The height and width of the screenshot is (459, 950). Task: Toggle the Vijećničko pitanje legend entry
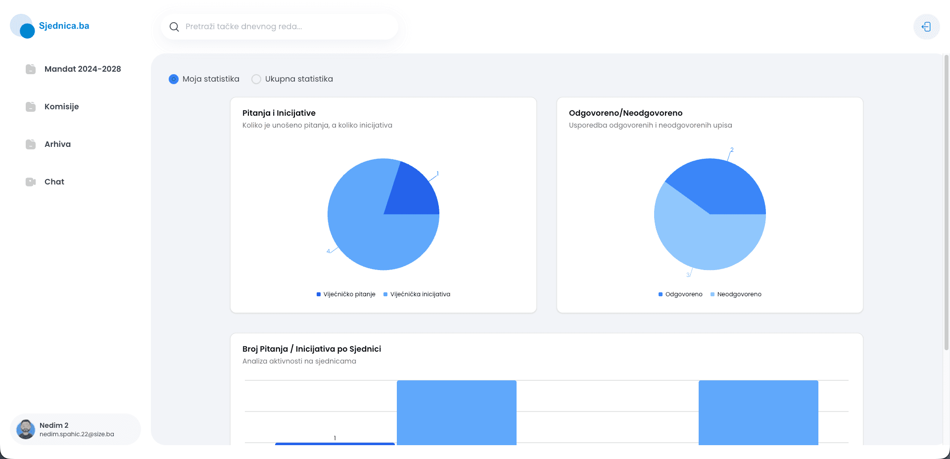pyautogui.click(x=345, y=294)
